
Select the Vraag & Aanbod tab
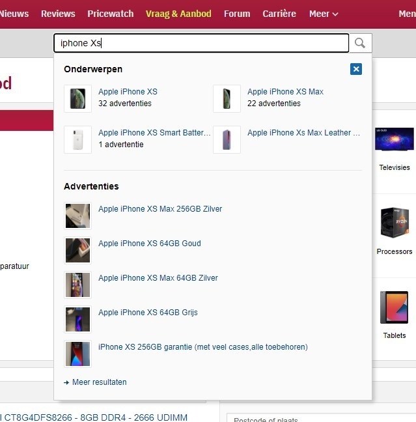point(178,14)
